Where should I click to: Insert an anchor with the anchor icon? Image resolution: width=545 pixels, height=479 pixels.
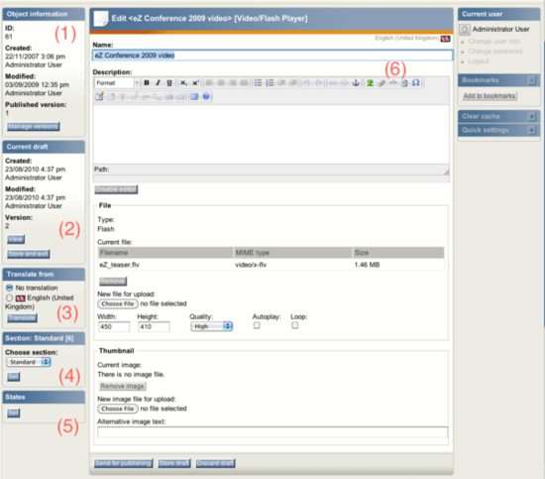tap(356, 82)
